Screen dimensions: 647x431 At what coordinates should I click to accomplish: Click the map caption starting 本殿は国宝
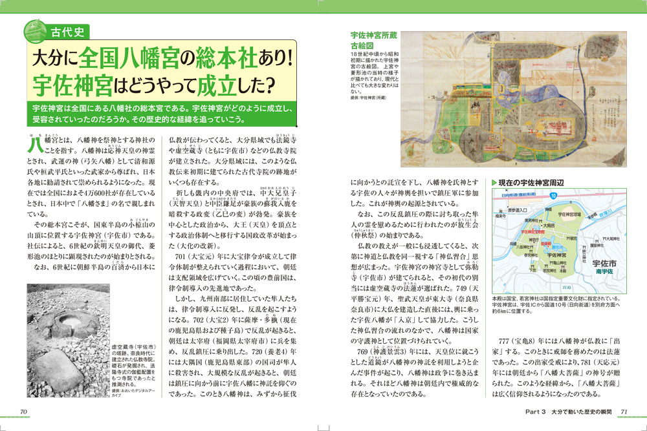pos(556,304)
